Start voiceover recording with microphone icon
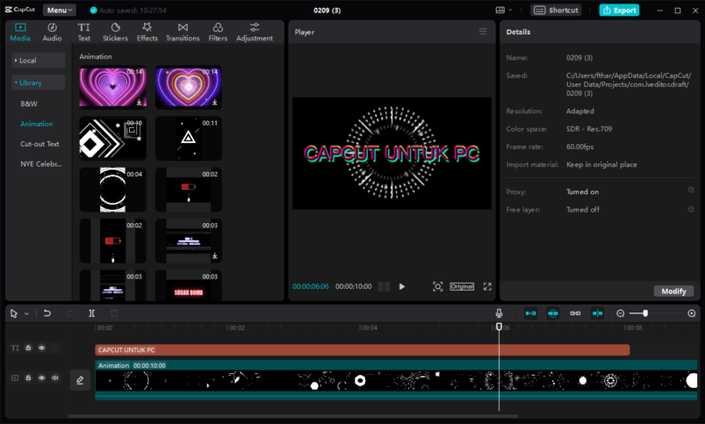The image size is (705, 424). (499, 313)
